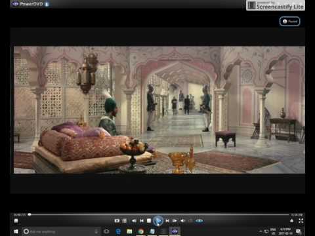This screenshot has height=236, width=315.
Task: Click the upgrade arrow icon beside PowerDVD title
Action: [47, 4]
